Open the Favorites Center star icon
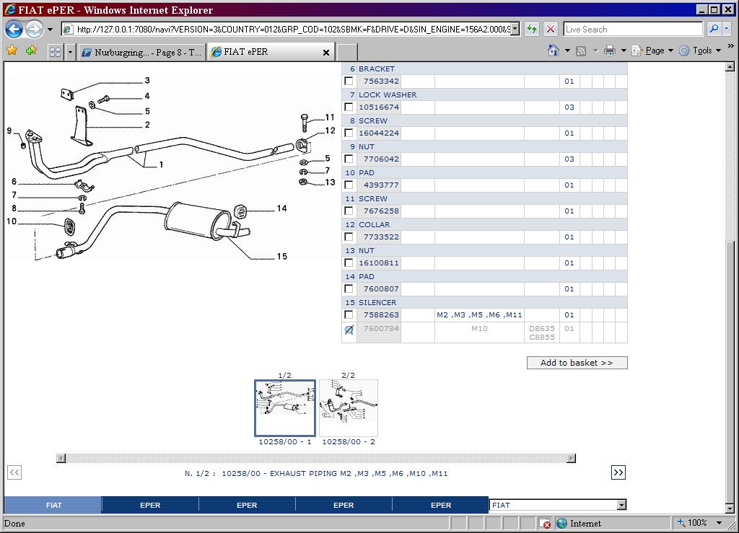739x533 pixels. click(12, 50)
